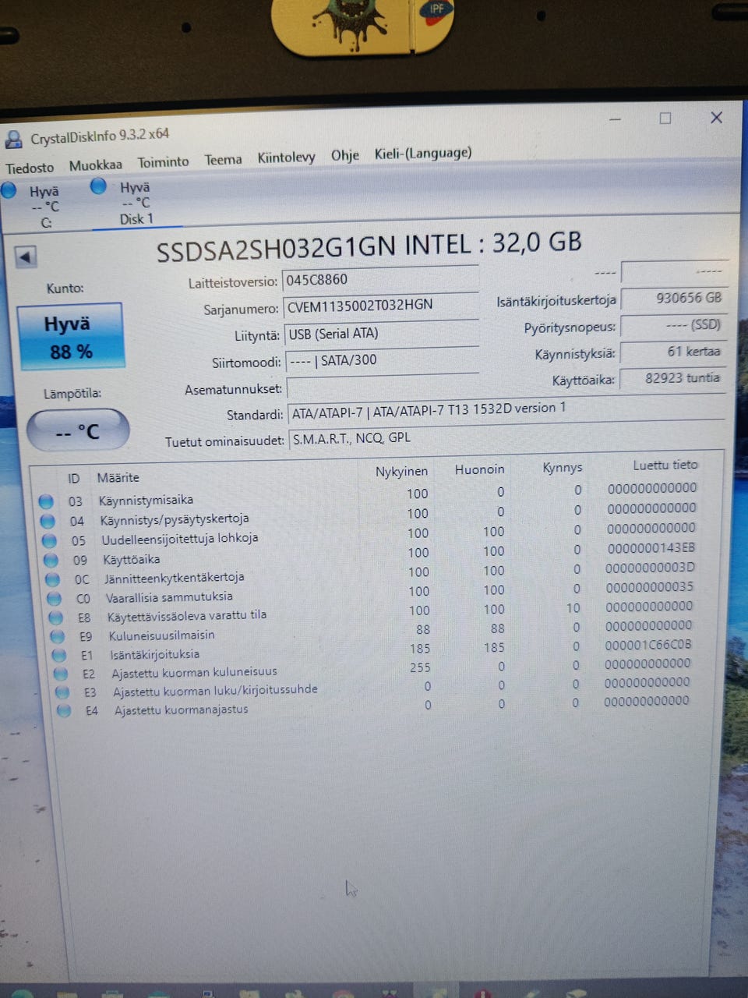
Task: Click status circle for attribute 0C
Action: [52, 579]
